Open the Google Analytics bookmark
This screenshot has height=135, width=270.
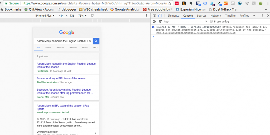[x=125, y=9]
